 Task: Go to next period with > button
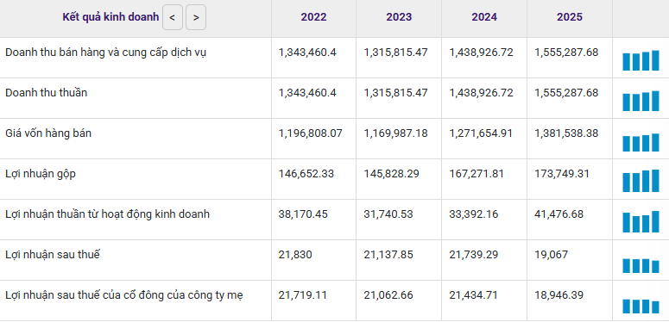(x=196, y=17)
